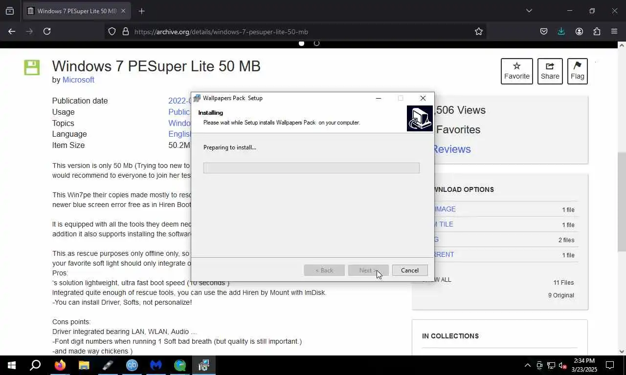Open the Firefox account icon
Viewport: 626px width, 375px height.
pyautogui.click(x=579, y=31)
